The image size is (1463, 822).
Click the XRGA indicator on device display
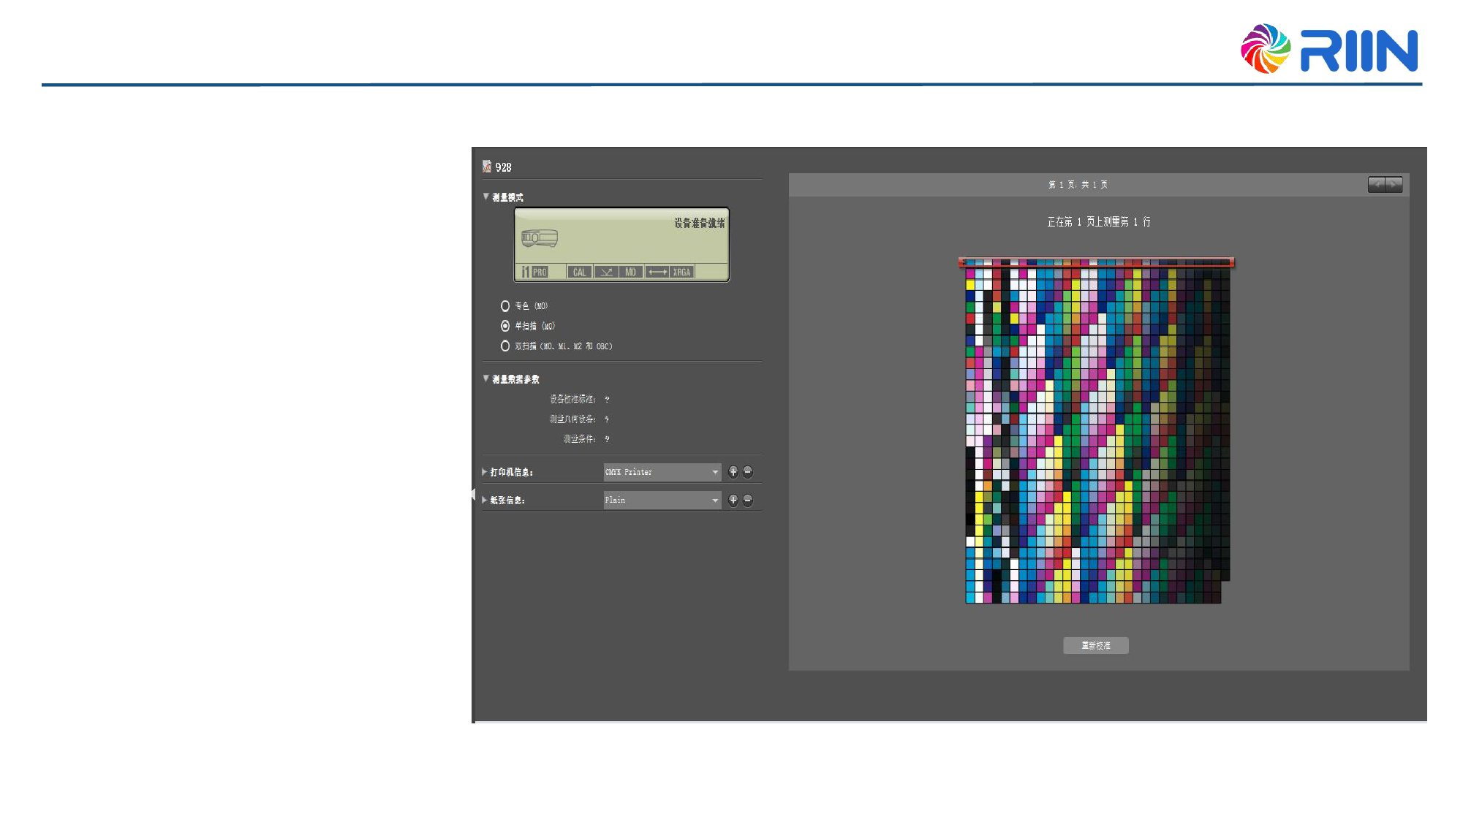click(681, 272)
